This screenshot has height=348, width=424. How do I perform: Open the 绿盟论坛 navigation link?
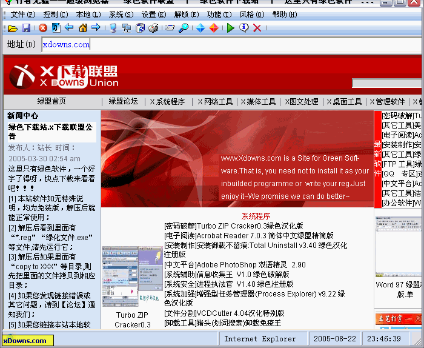point(123,101)
